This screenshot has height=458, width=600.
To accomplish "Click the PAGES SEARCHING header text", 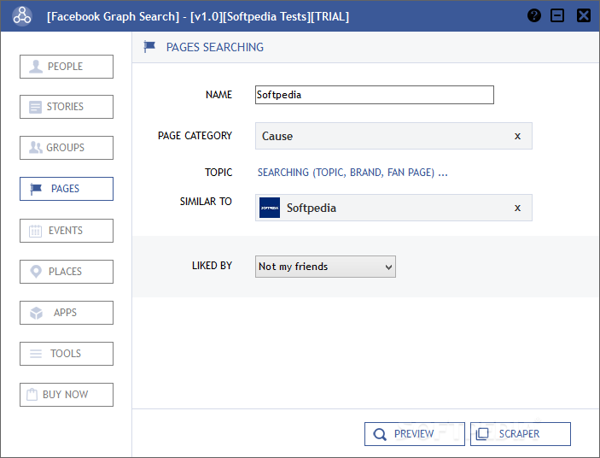I will 215,47.
